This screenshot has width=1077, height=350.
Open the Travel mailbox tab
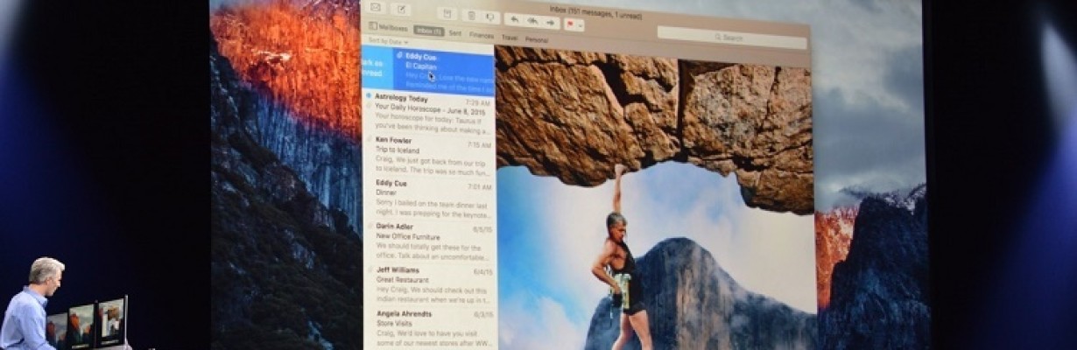[510, 38]
